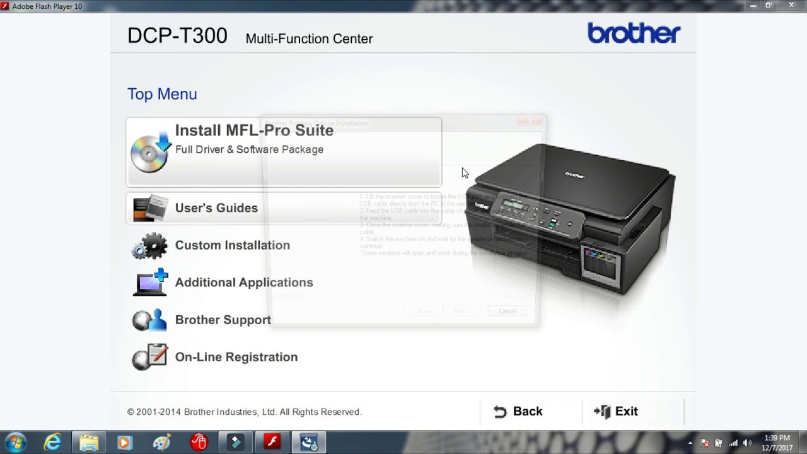Select the Brother installer taskbar icon
Image resolution: width=807 pixels, height=454 pixels.
[309, 443]
